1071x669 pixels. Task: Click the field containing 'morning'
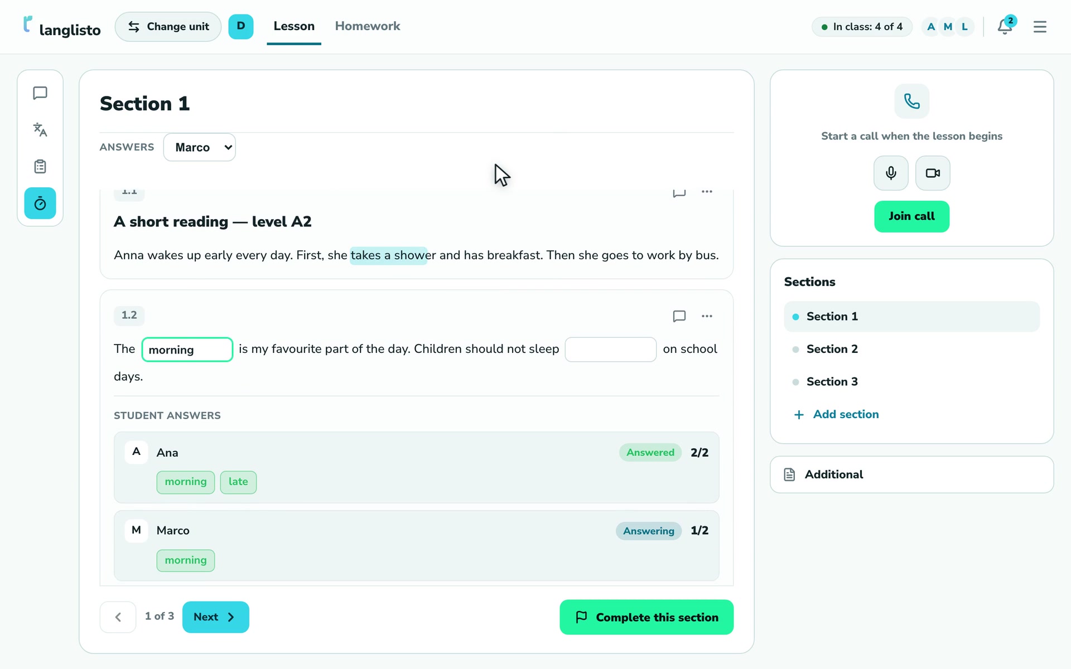(x=187, y=350)
